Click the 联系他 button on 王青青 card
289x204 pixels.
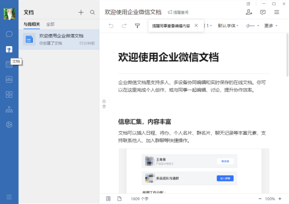(x=225, y=161)
